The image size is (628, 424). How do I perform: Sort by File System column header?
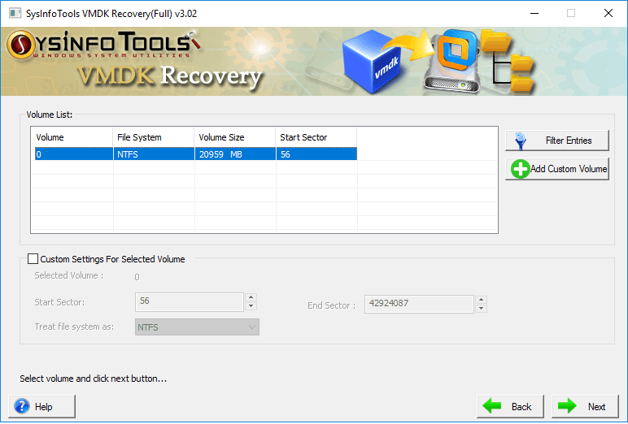click(154, 137)
